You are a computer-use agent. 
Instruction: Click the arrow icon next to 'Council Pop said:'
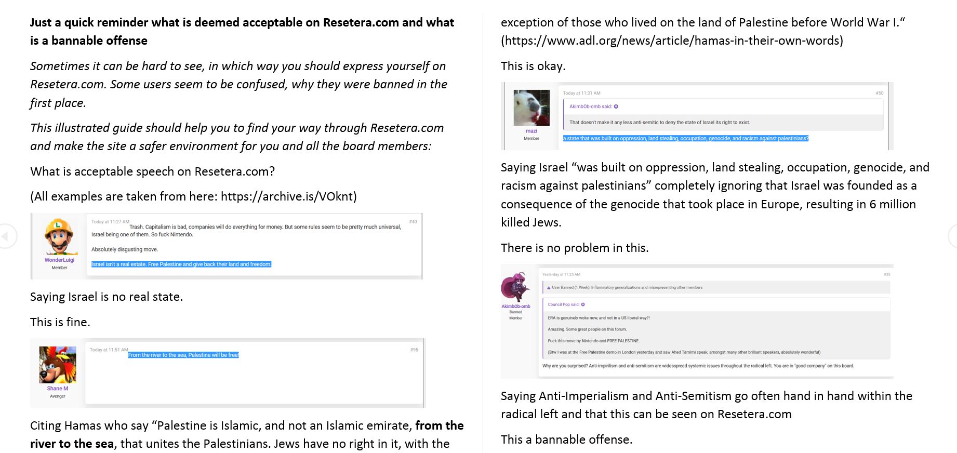tap(583, 304)
